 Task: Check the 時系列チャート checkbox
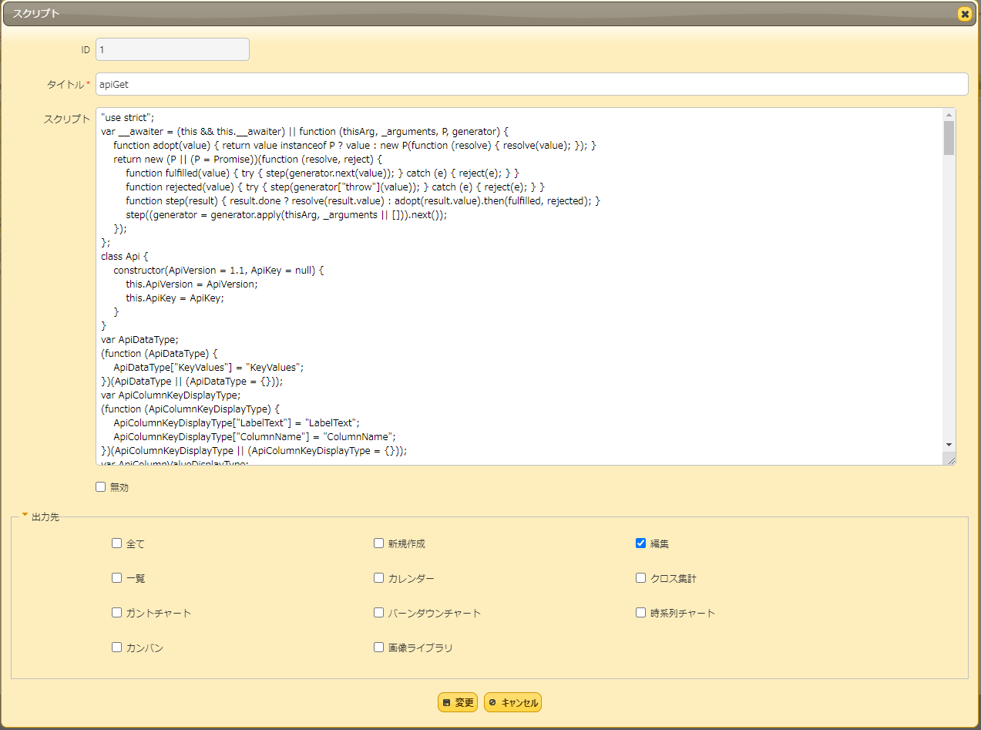(x=640, y=612)
